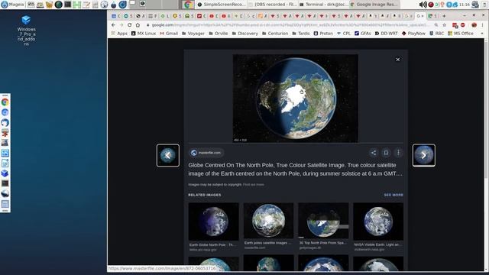Viewport: 489px width, 275px height.
Task: Open the Chrome three-dot menu
Action: pos(483,25)
